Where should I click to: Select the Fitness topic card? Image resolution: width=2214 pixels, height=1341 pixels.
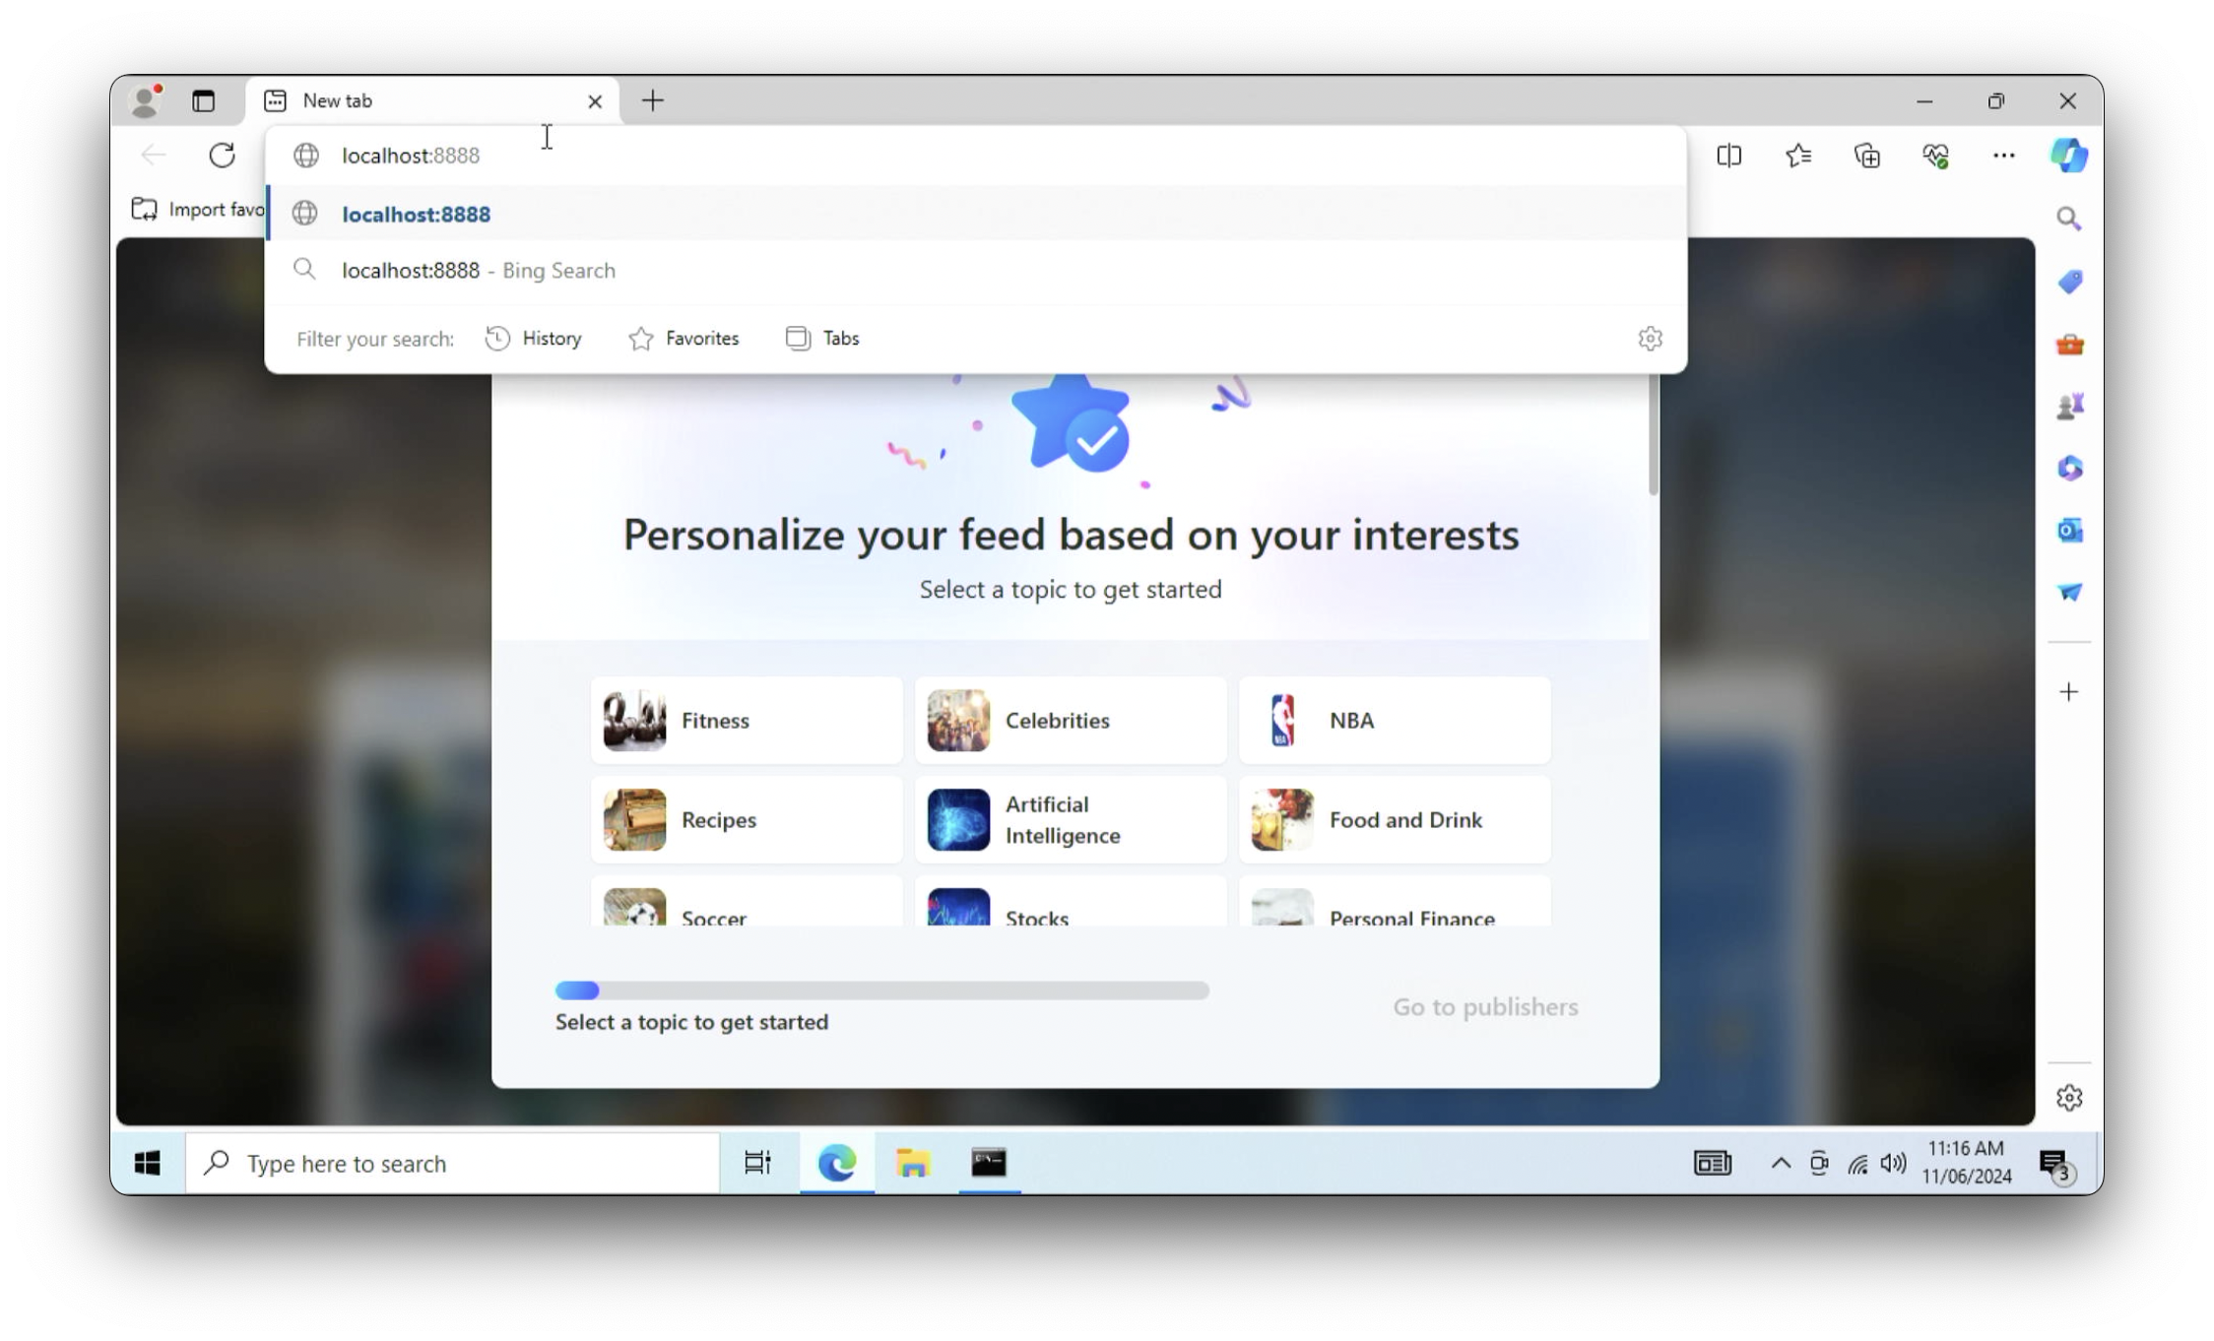coord(747,720)
